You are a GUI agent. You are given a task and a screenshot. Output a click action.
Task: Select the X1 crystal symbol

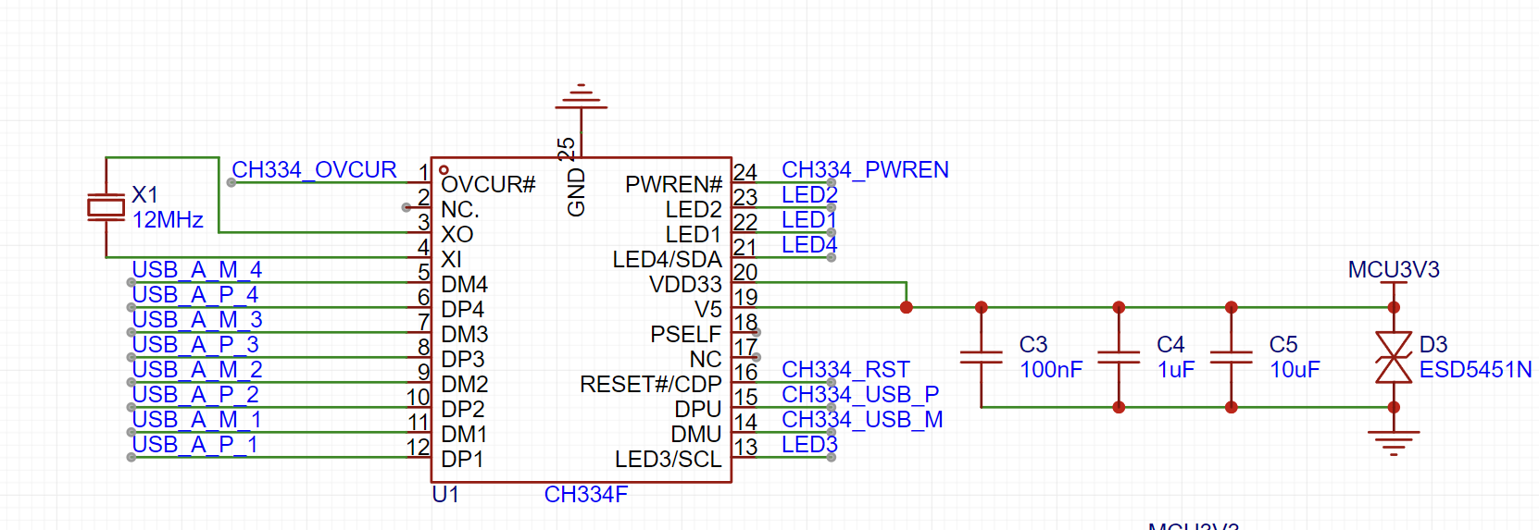106,208
